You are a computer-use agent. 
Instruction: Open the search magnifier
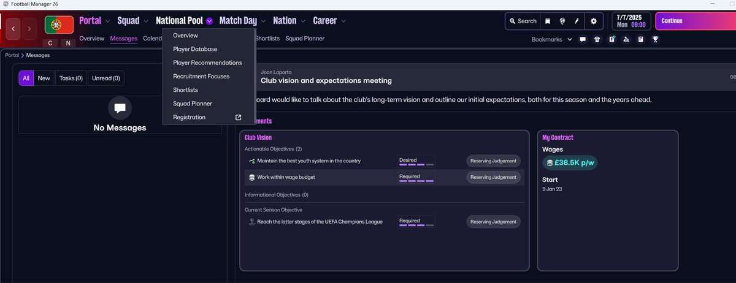coord(512,21)
